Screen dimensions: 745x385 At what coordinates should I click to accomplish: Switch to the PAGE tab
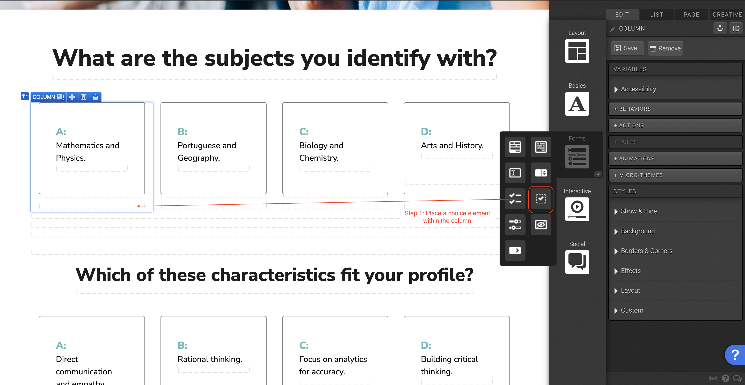tap(691, 14)
